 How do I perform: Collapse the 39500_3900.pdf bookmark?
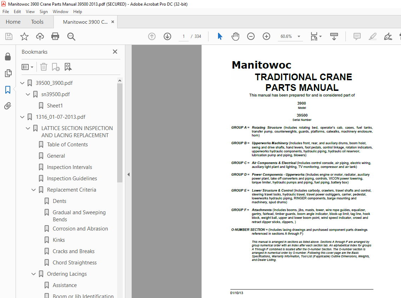click(22, 83)
